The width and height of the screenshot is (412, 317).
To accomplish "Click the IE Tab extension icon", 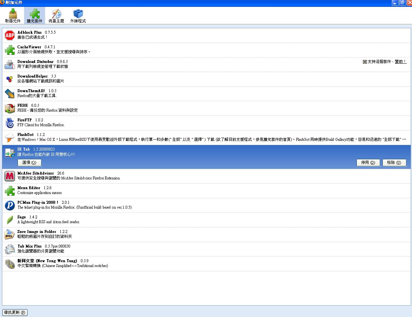I will pyautogui.click(x=10, y=153).
